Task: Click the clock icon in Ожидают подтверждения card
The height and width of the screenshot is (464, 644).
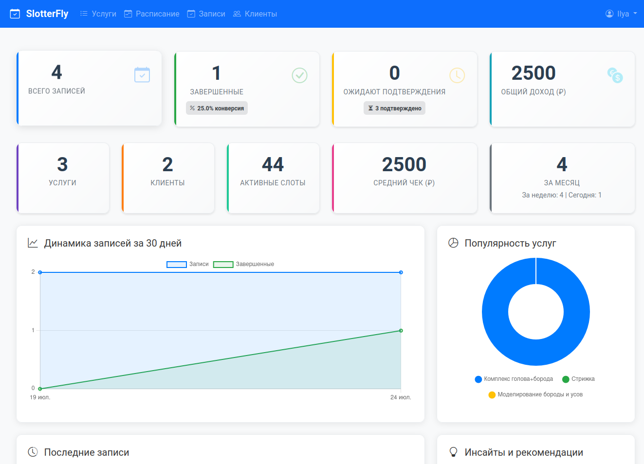Action: tap(457, 75)
